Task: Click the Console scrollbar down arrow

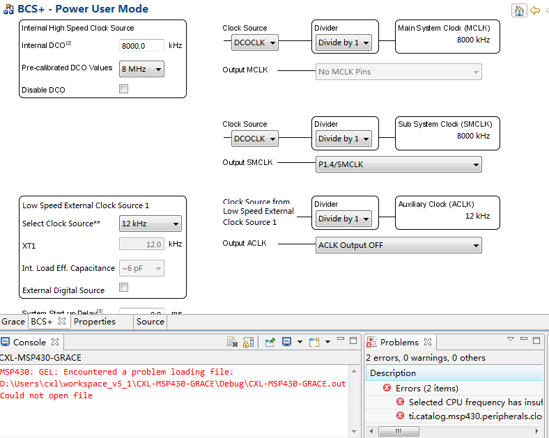Action: (x=354, y=431)
